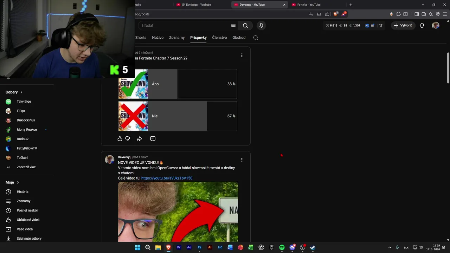Open YouTube notifications bell
The height and width of the screenshot is (253, 450).
[422, 25]
